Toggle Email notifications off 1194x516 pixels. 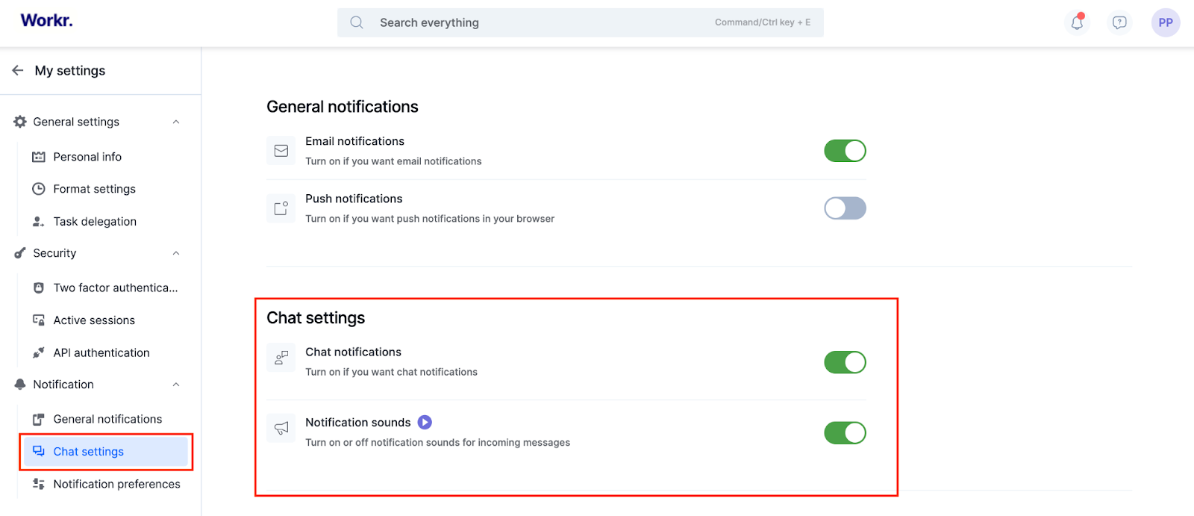845,151
